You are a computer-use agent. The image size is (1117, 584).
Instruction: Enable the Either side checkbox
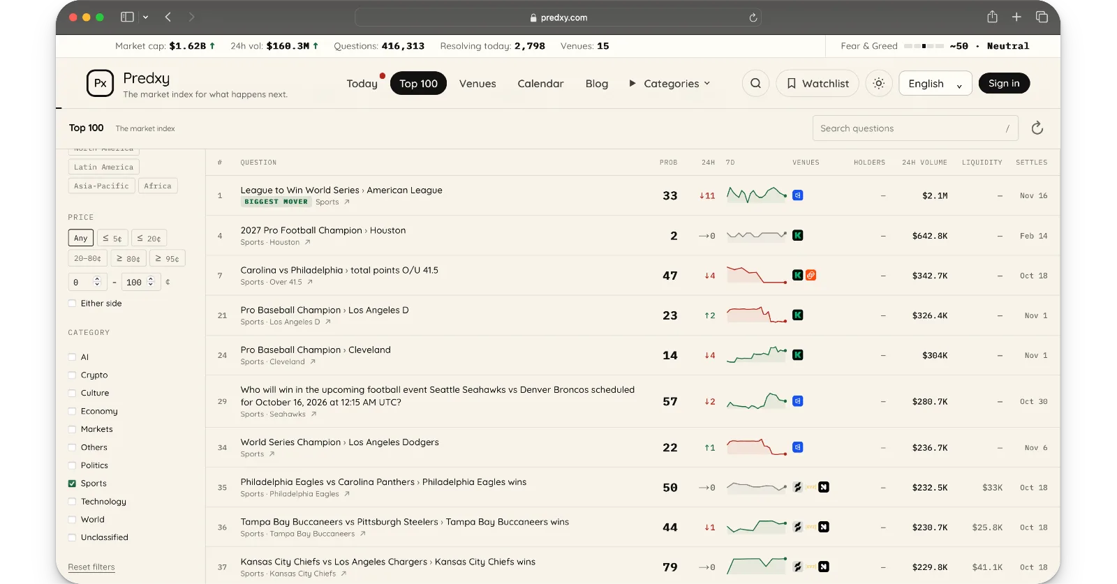(x=72, y=303)
